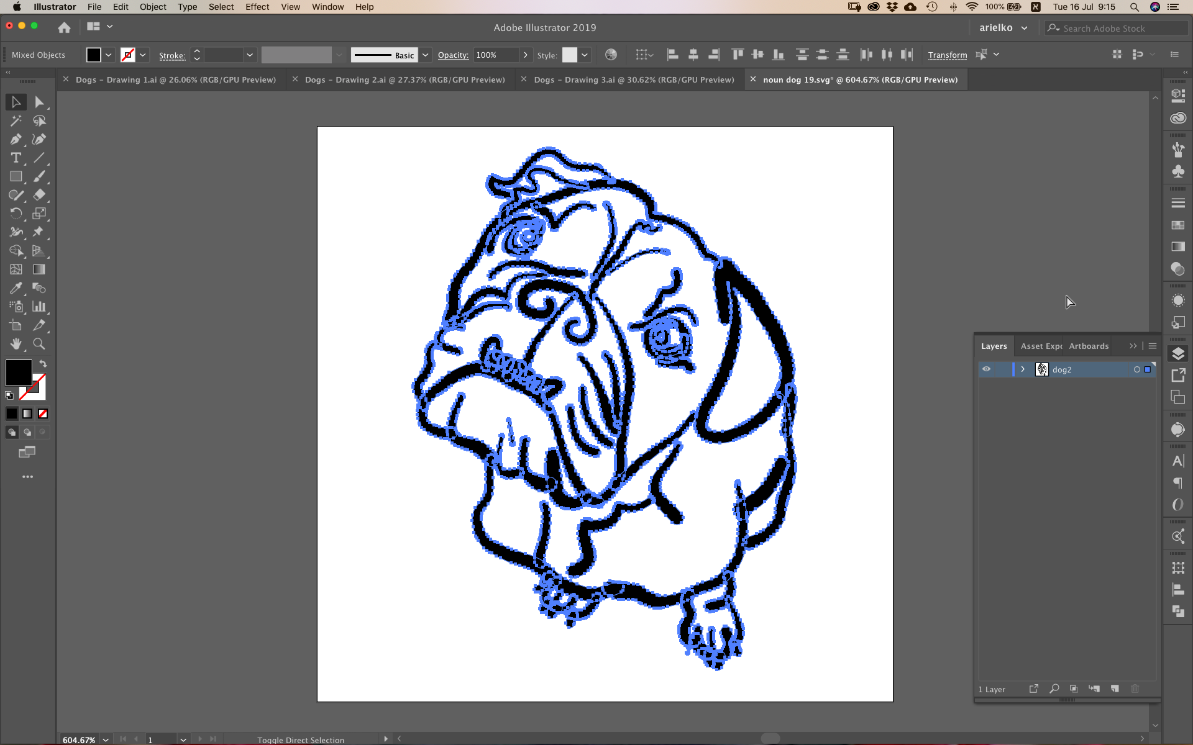Hide the dog2 layer visibility eye
This screenshot has height=745, width=1193.
point(986,369)
